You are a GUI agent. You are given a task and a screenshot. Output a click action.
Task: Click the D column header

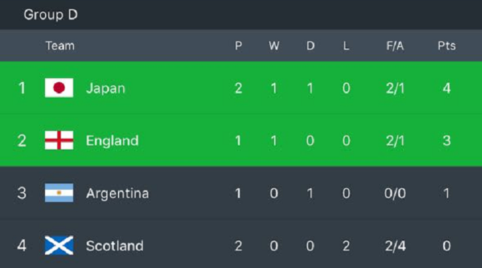(310, 46)
